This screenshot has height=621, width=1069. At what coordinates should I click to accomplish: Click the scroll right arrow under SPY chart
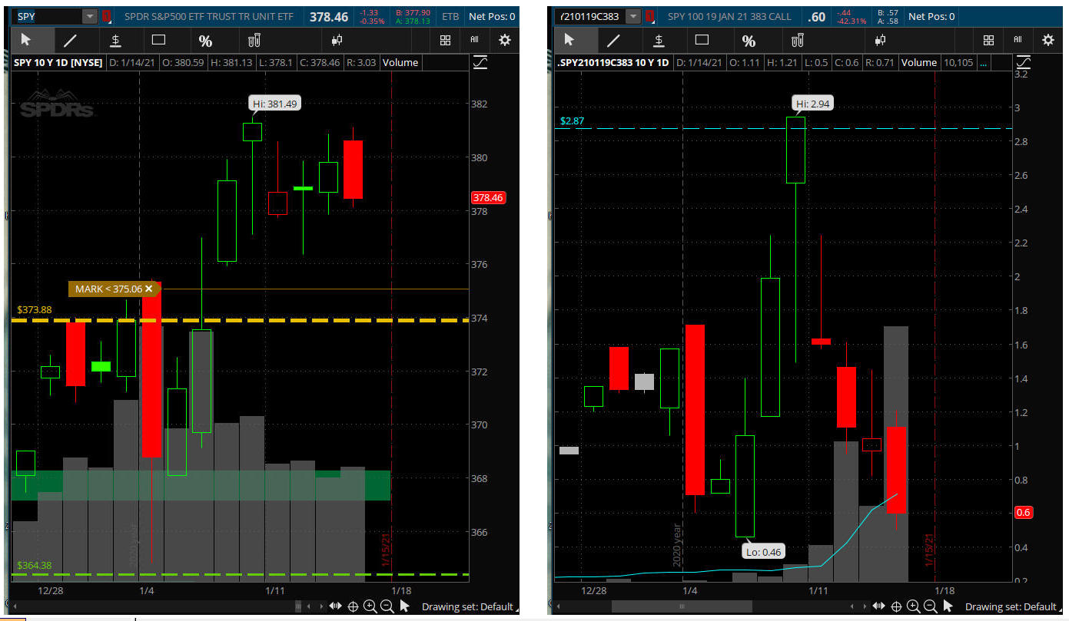click(x=320, y=606)
